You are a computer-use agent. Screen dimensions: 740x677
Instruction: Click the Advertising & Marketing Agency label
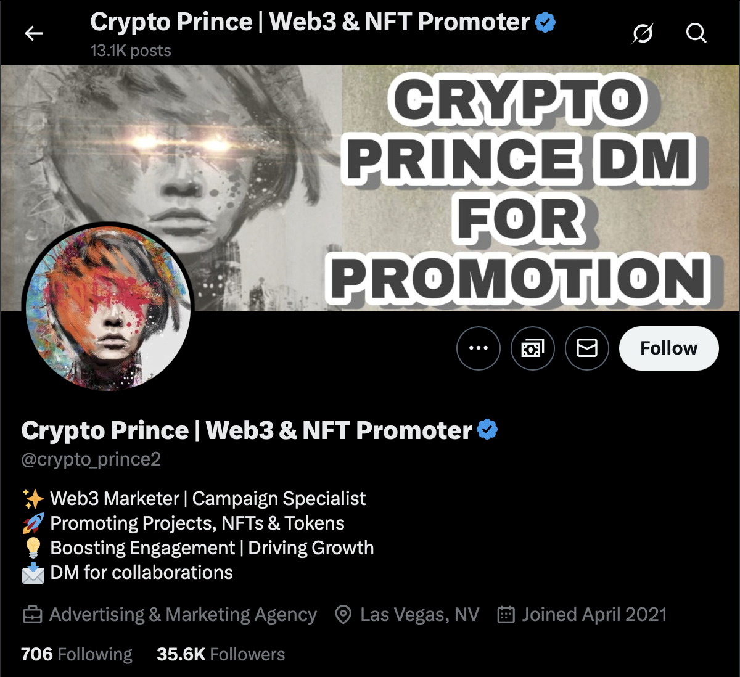click(183, 614)
